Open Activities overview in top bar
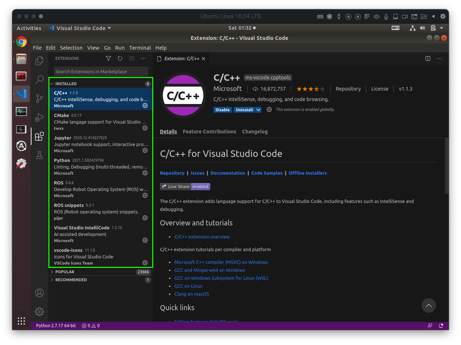The image size is (461, 345). coord(29,28)
